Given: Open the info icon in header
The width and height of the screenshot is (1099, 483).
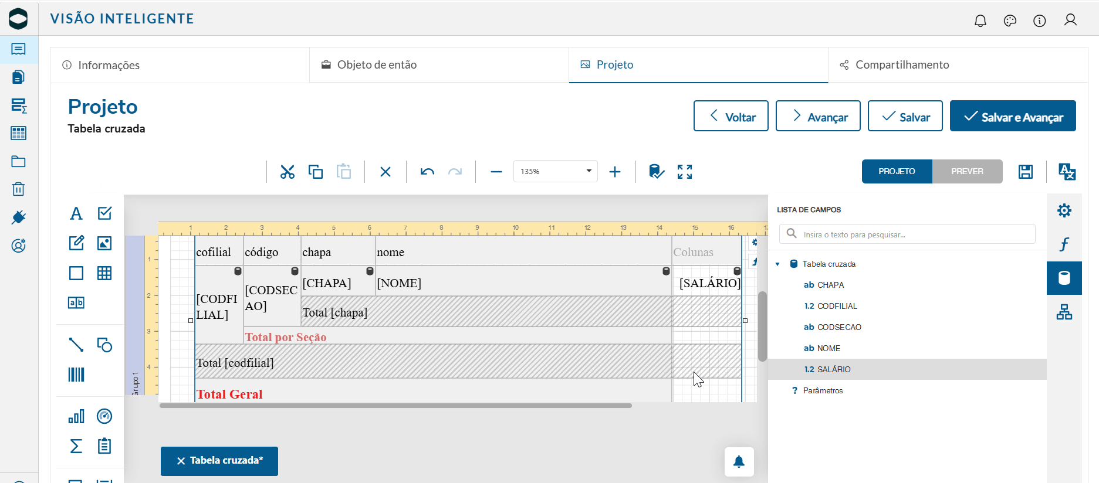Looking at the screenshot, I should pyautogui.click(x=1040, y=21).
